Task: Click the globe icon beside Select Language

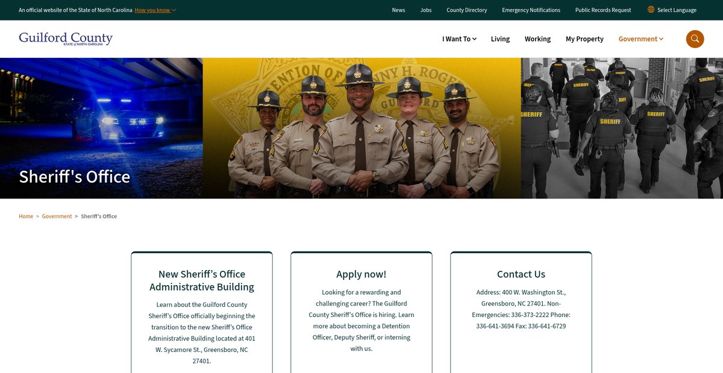Action: [651, 10]
